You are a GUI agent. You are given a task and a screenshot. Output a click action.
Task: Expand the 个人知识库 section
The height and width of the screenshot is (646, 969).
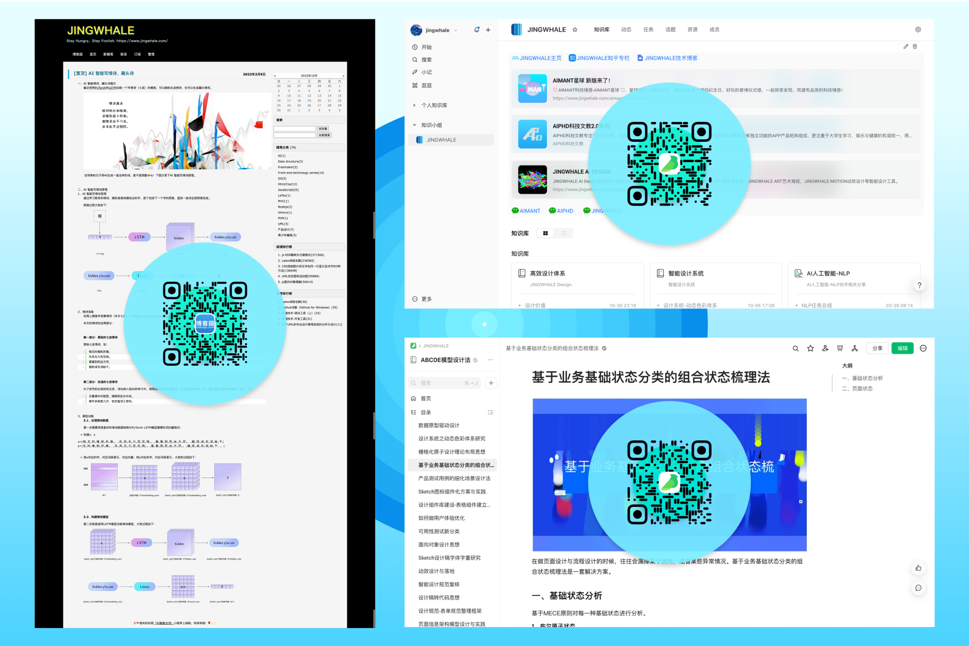(415, 105)
